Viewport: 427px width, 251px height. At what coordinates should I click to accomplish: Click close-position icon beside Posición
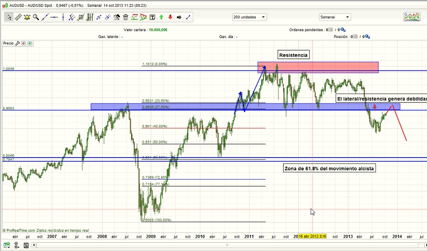[356, 37]
